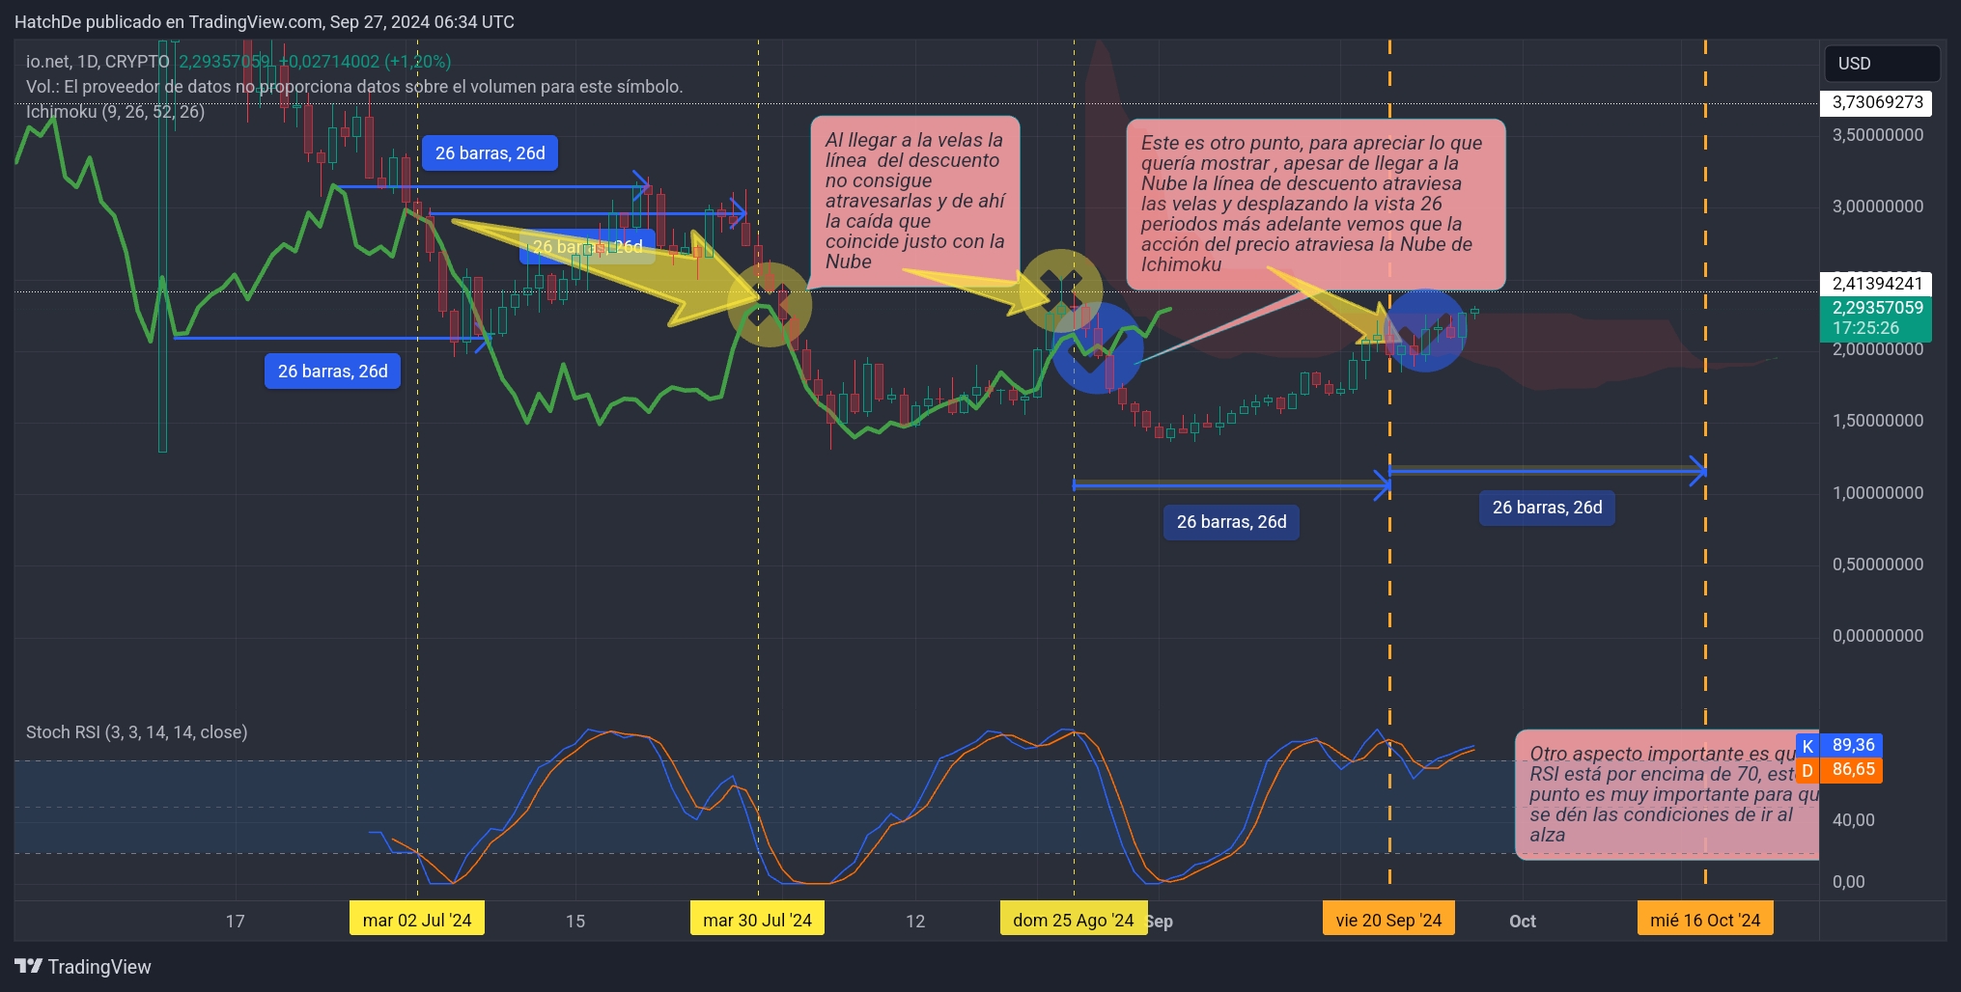Click the blue checkmark circle below the 25 Ago X mark

(1097, 348)
